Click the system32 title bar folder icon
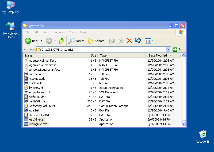The height and width of the screenshot is (152, 214). coord(25,26)
